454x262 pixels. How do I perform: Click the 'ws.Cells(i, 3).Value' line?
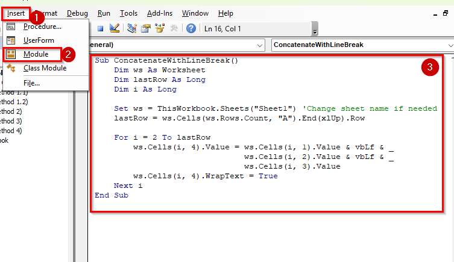[292, 166]
